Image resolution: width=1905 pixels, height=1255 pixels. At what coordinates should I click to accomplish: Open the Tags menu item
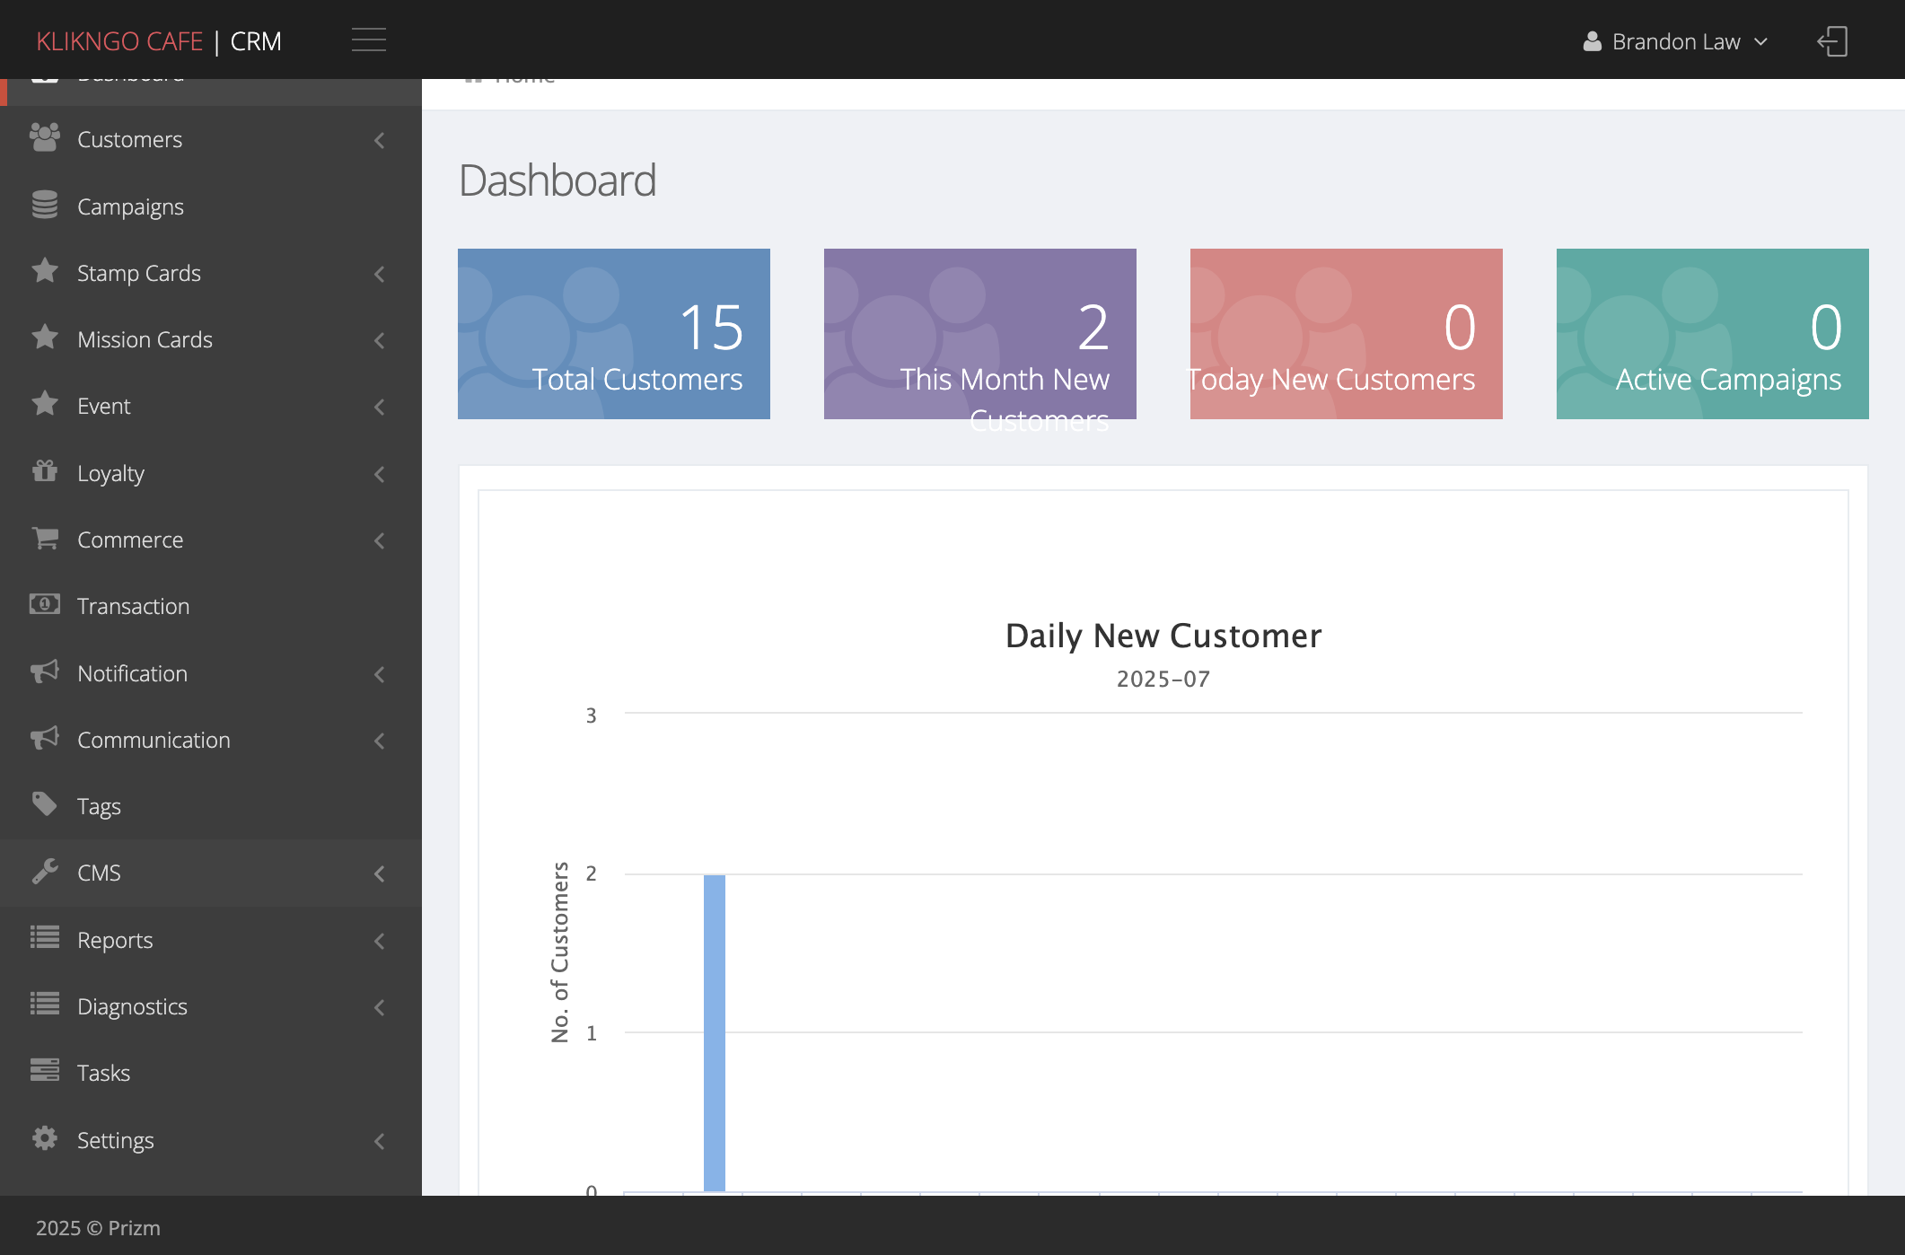[211, 806]
